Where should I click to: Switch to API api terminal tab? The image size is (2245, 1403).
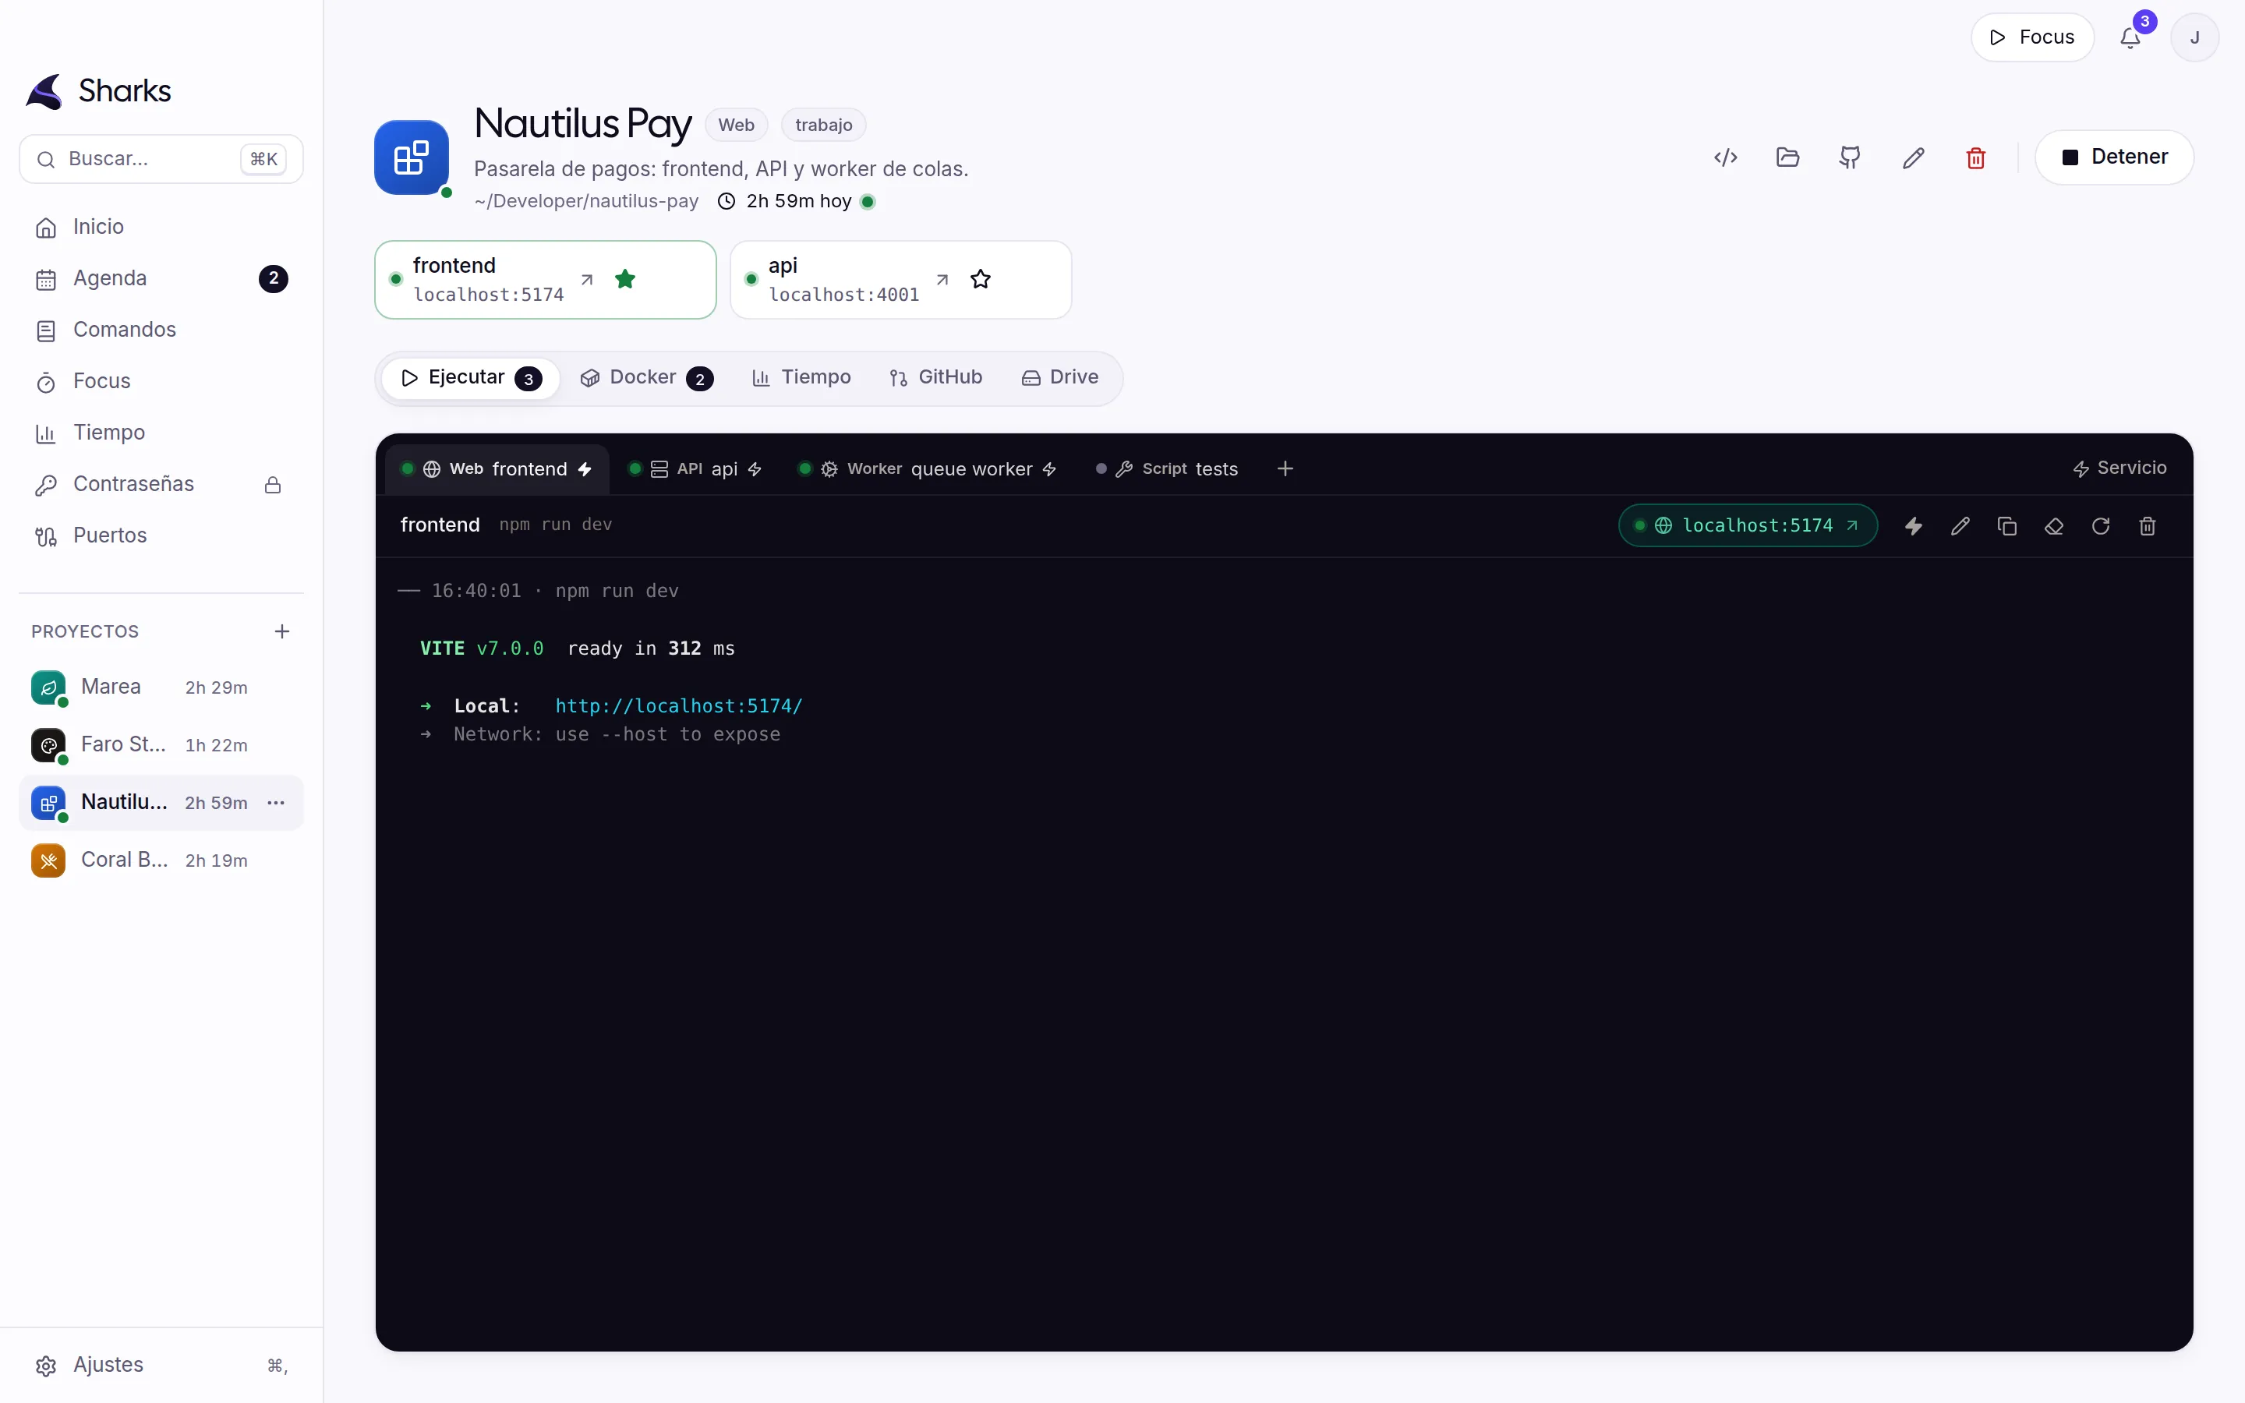[695, 468]
